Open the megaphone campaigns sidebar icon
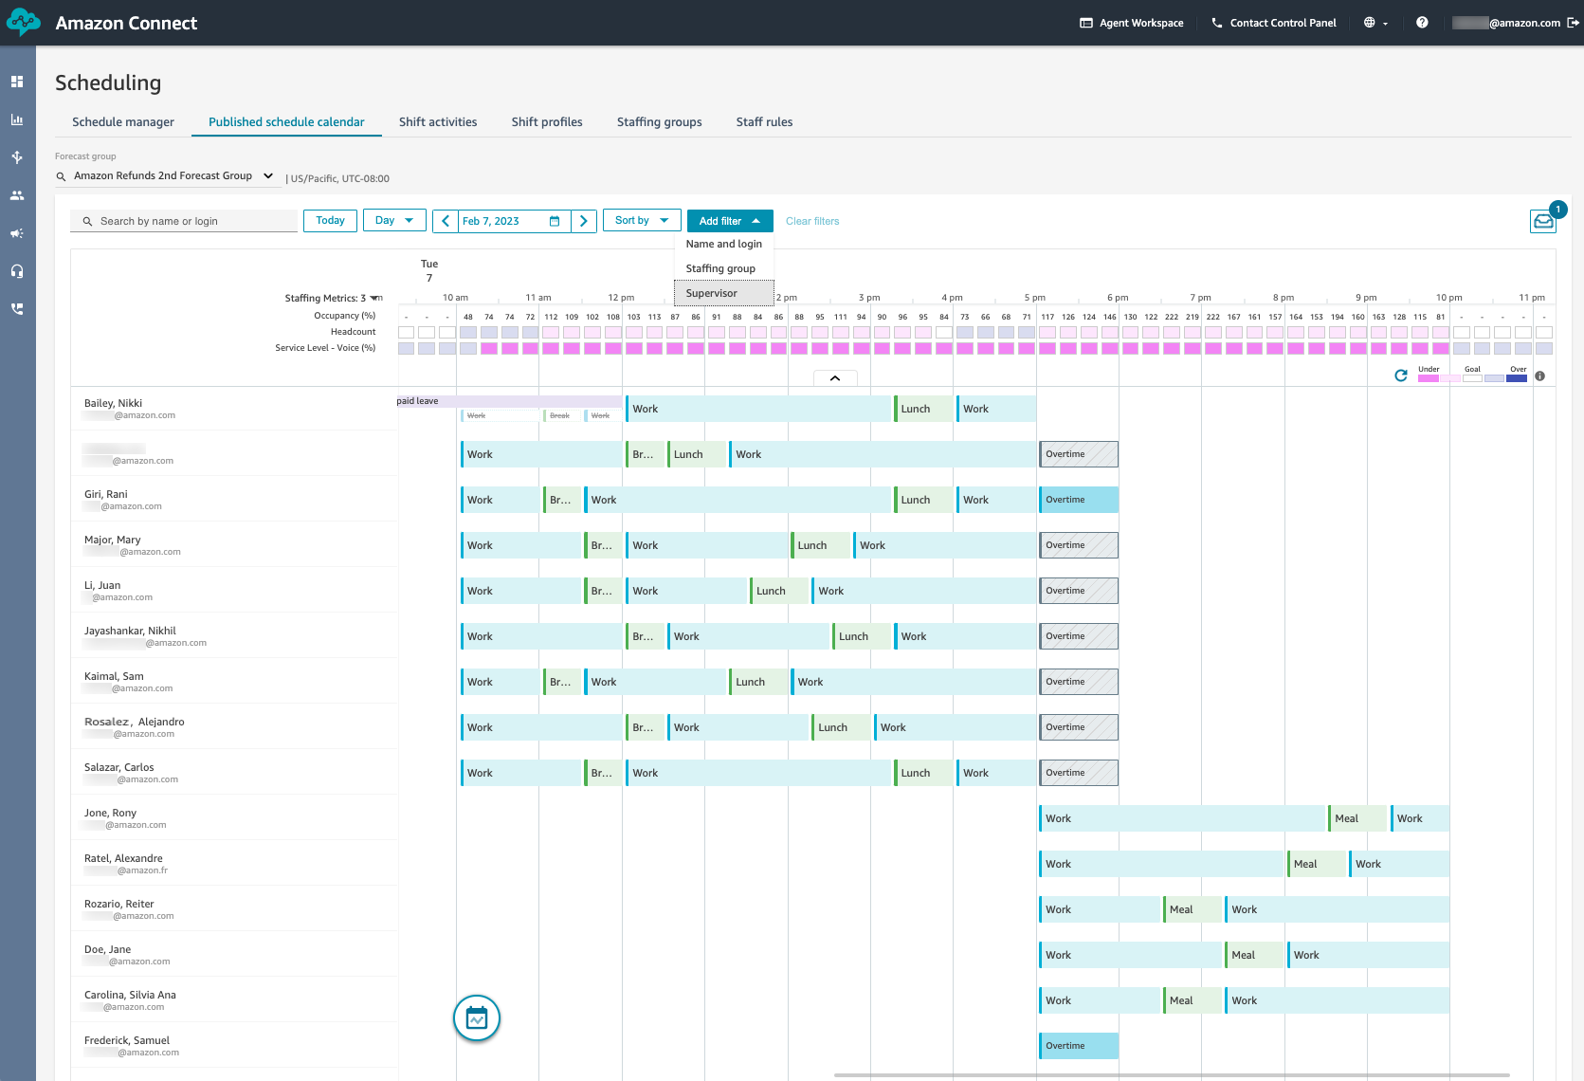Image resolution: width=1584 pixels, height=1081 pixels. coord(17,233)
